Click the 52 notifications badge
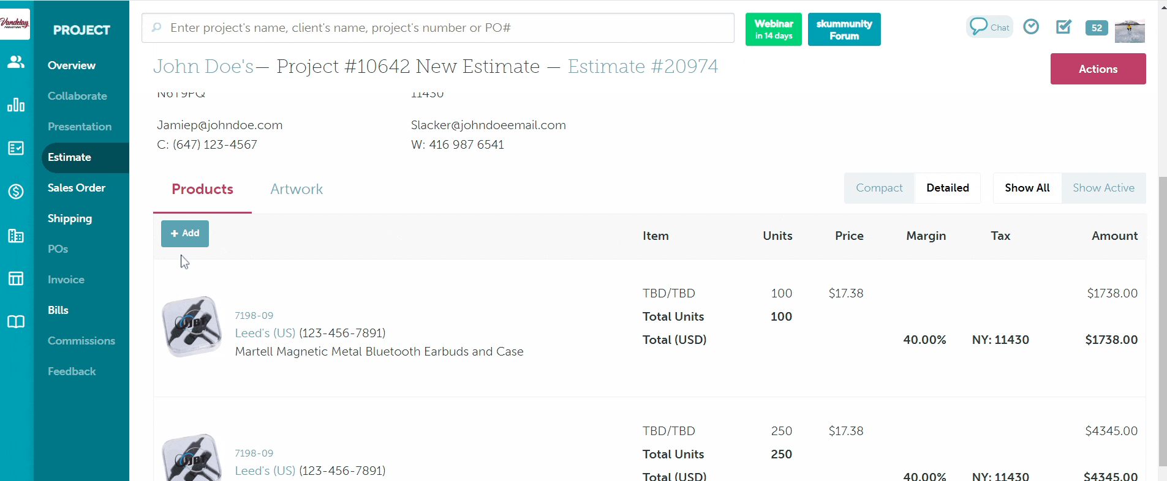Viewport: 1167px width, 481px height. coord(1097,28)
